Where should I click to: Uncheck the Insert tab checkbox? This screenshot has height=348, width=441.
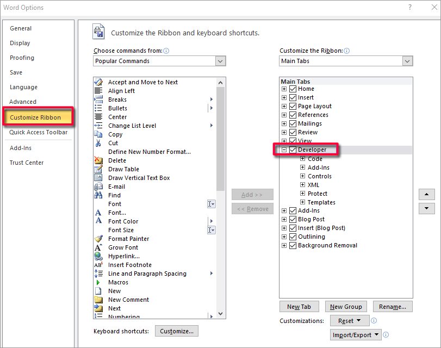click(x=293, y=98)
